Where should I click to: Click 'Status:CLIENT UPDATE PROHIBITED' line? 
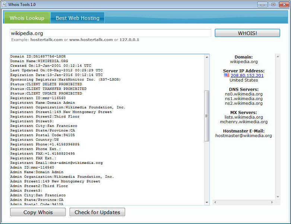click(46, 93)
